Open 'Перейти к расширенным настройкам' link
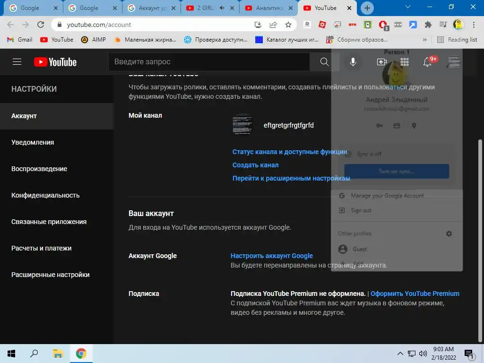 291,178
